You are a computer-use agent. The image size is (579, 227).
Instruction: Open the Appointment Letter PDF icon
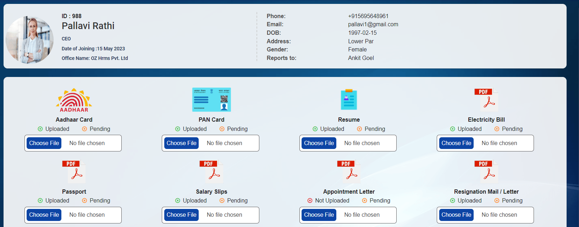point(349,172)
